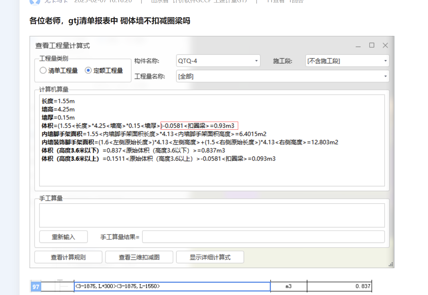Close the 查看工程量计算式 dialog
Viewport: 428px width, 295px height.
(x=385, y=45)
